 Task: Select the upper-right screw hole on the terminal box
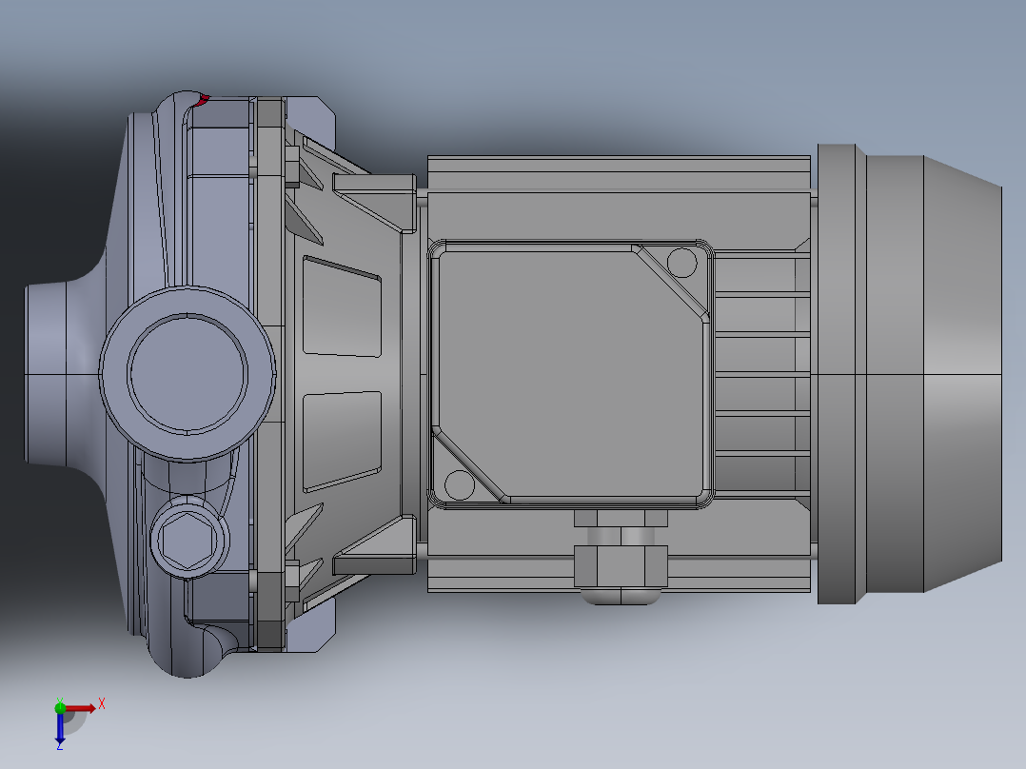coord(681,263)
